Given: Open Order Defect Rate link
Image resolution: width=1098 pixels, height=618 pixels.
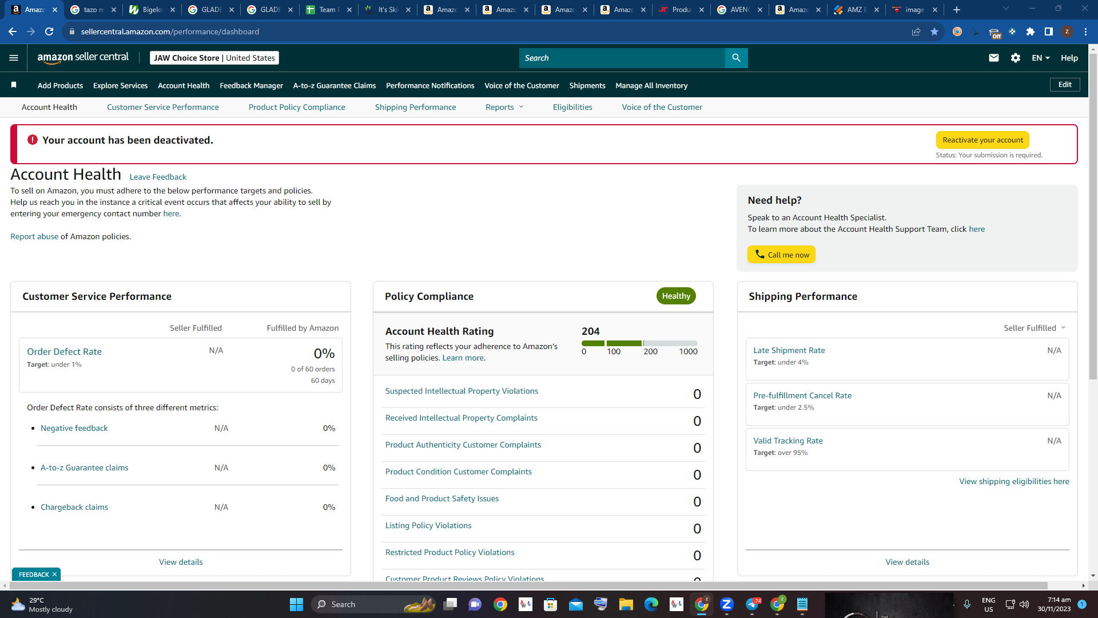Looking at the screenshot, I should pyautogui.click(x=64, y=351).
